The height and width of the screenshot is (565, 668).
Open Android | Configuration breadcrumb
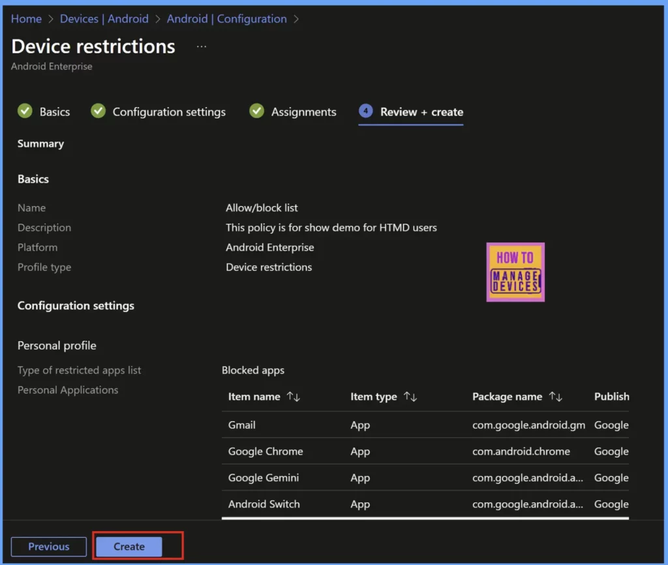pos(226,19)
